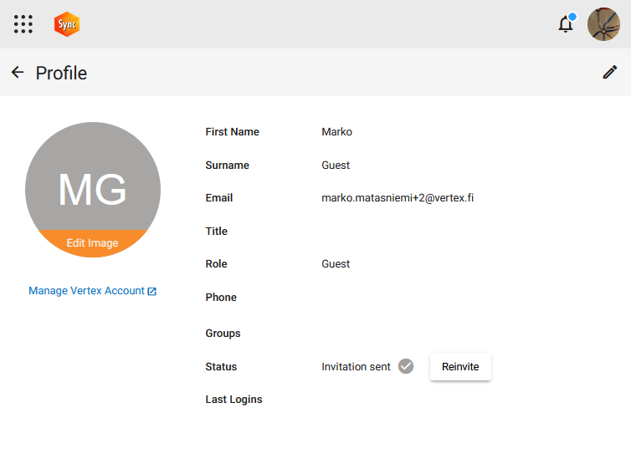Open the apps grid menu
The height and width of the screenshot is (469, 631).
23,24
